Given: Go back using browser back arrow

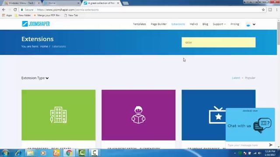Looking at the screenshot, I should coord(4,10).
